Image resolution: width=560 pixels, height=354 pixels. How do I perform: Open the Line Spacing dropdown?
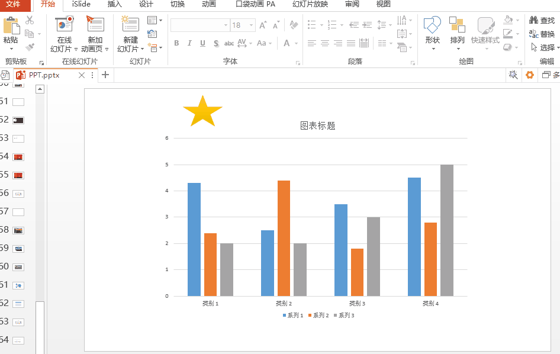click(384, 25)
